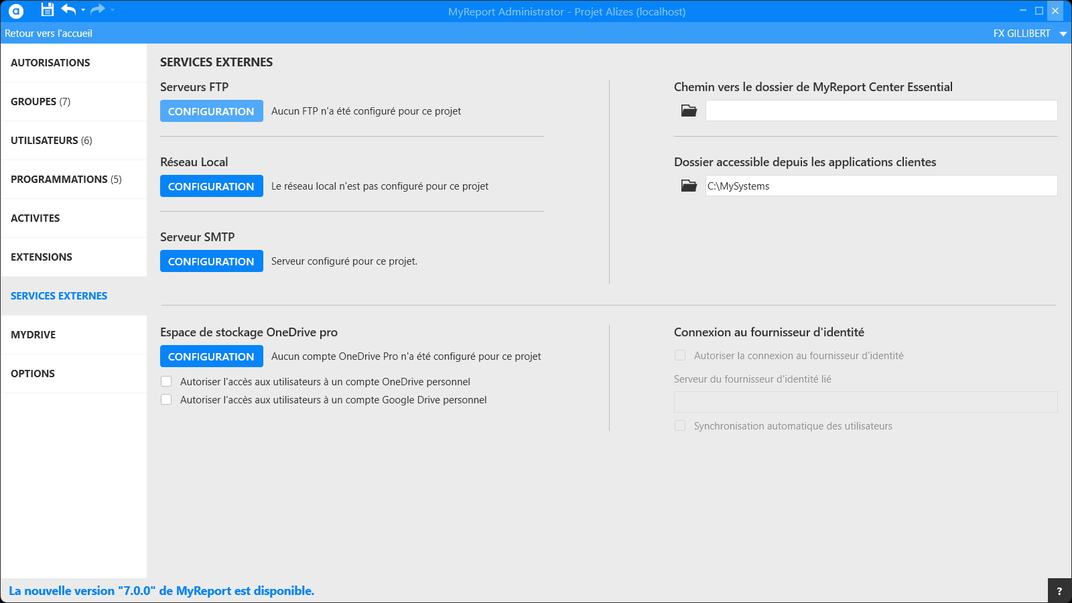
Task: Click the redo arrow icon
Action: pos(98,9)
